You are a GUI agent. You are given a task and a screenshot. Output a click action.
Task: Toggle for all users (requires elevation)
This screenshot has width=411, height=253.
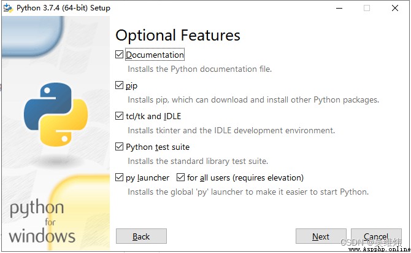click(x=180, y=177)
